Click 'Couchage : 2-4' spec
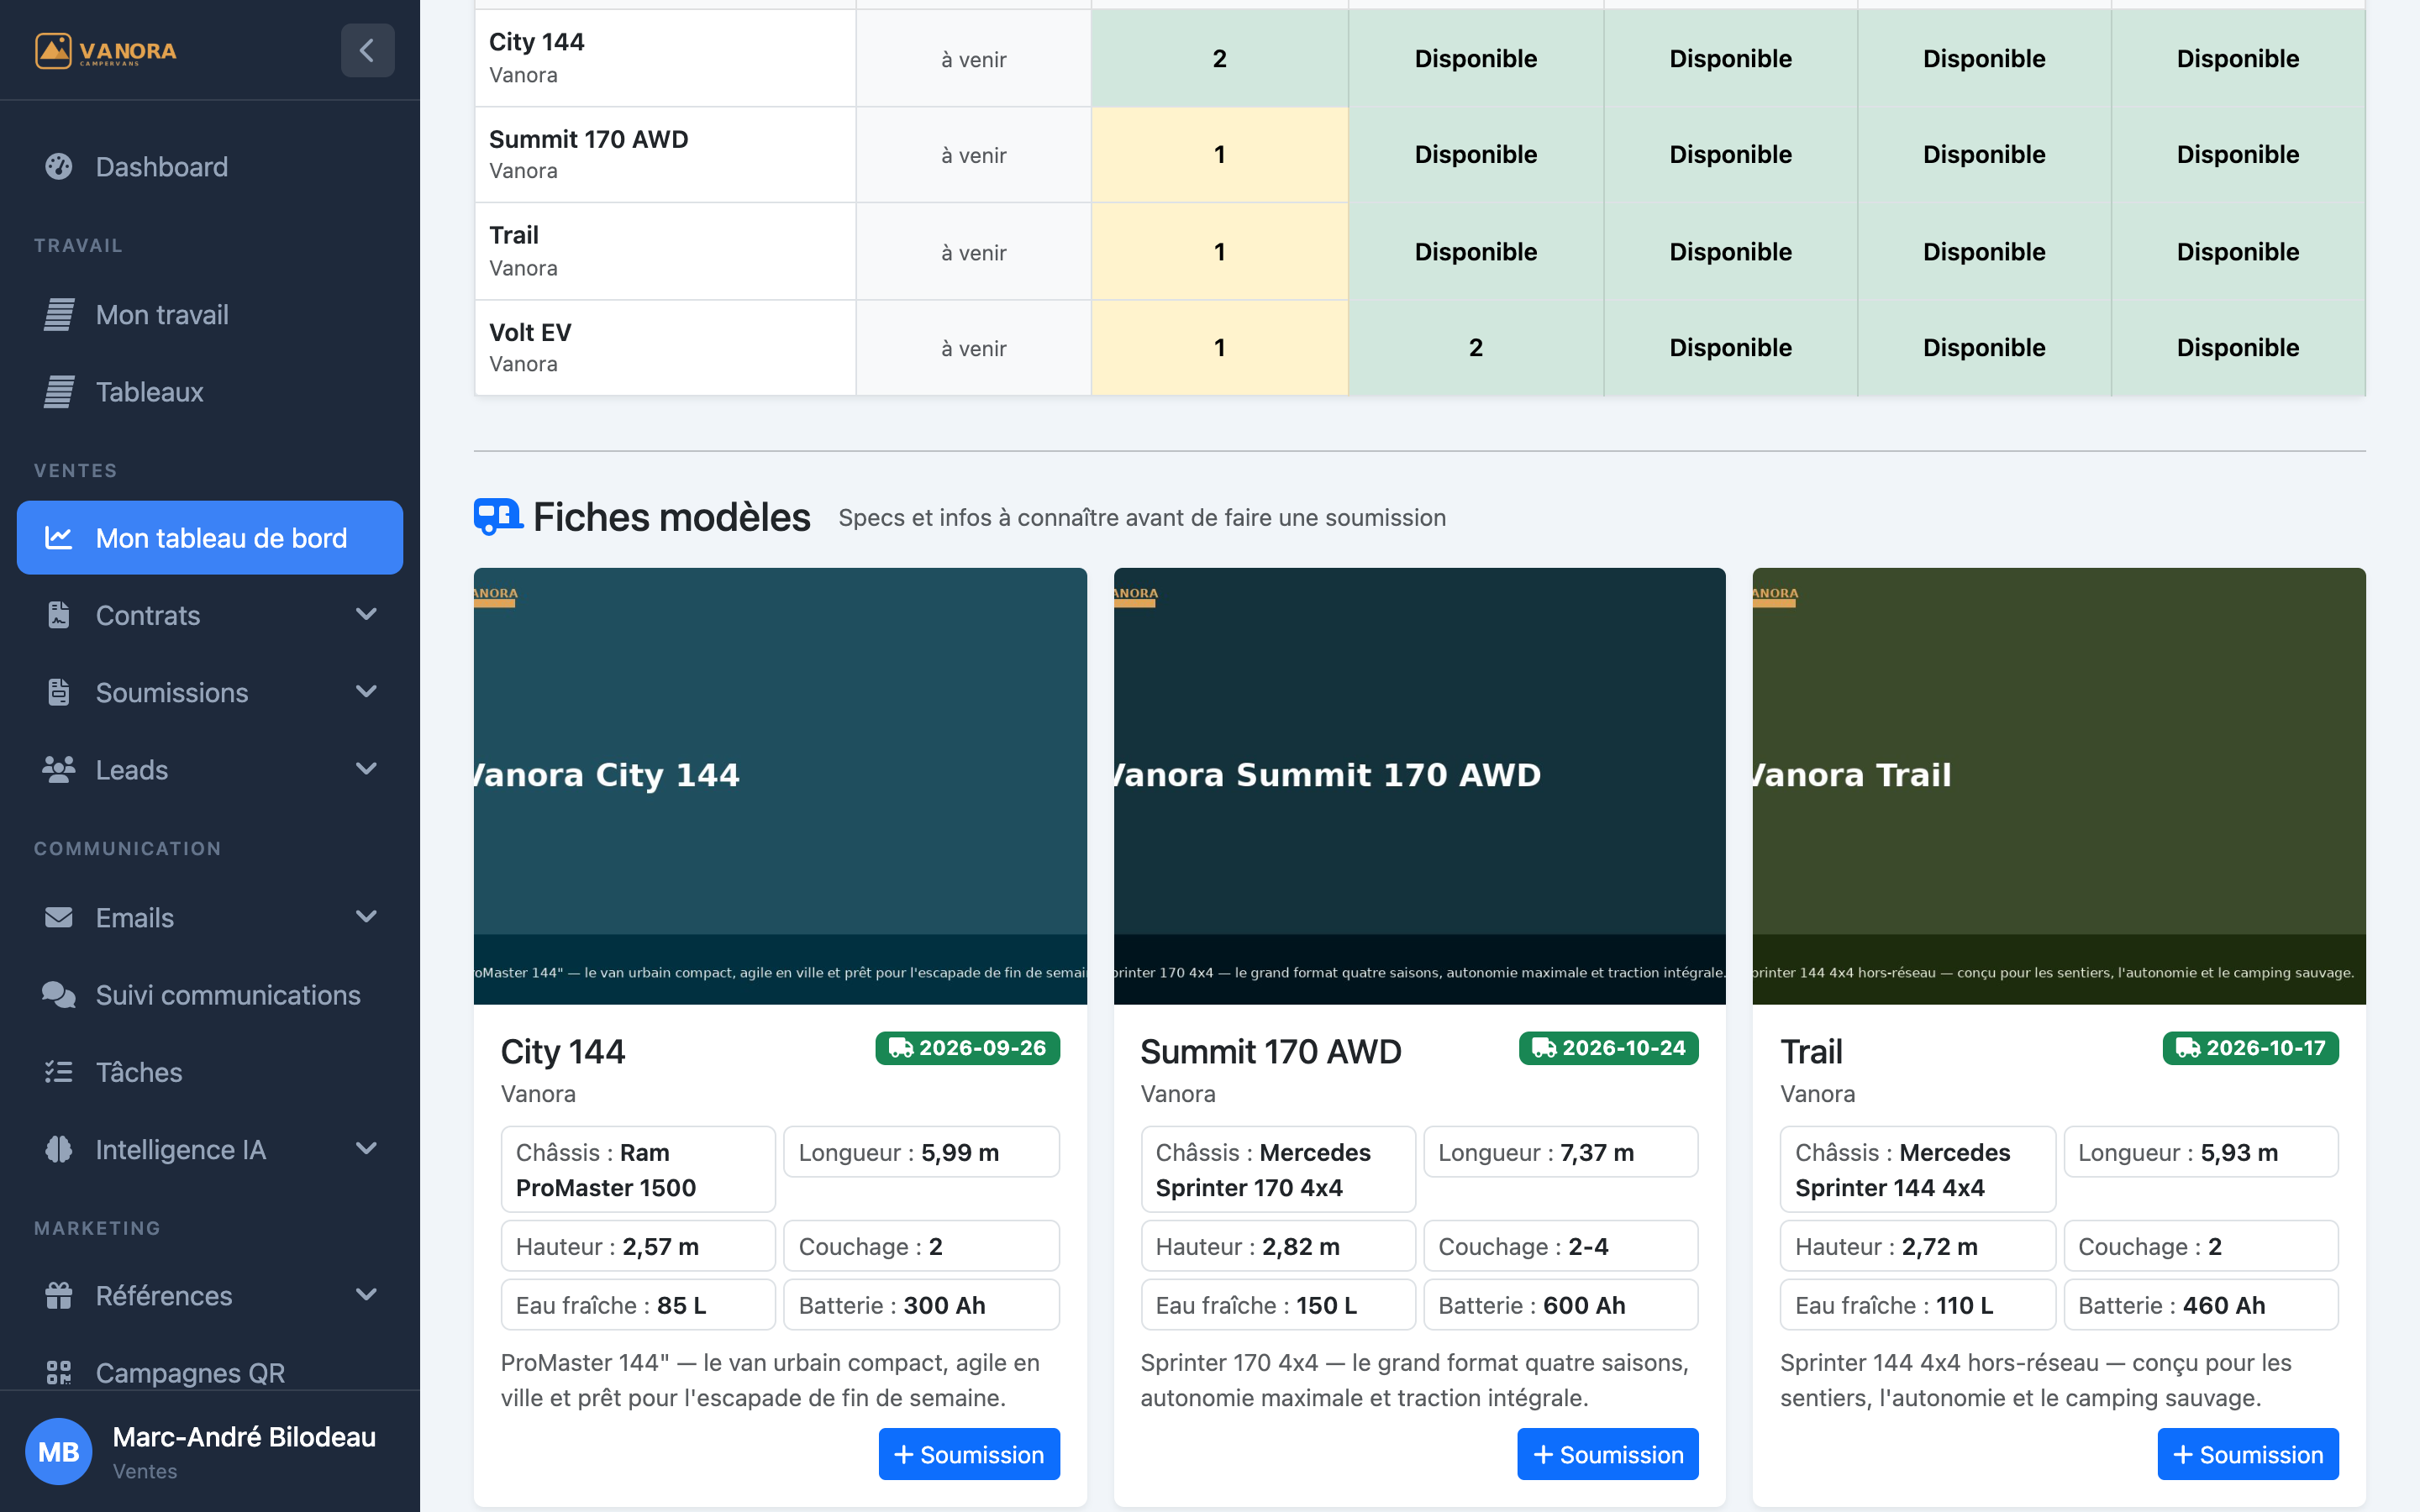 point(1561,1246)
